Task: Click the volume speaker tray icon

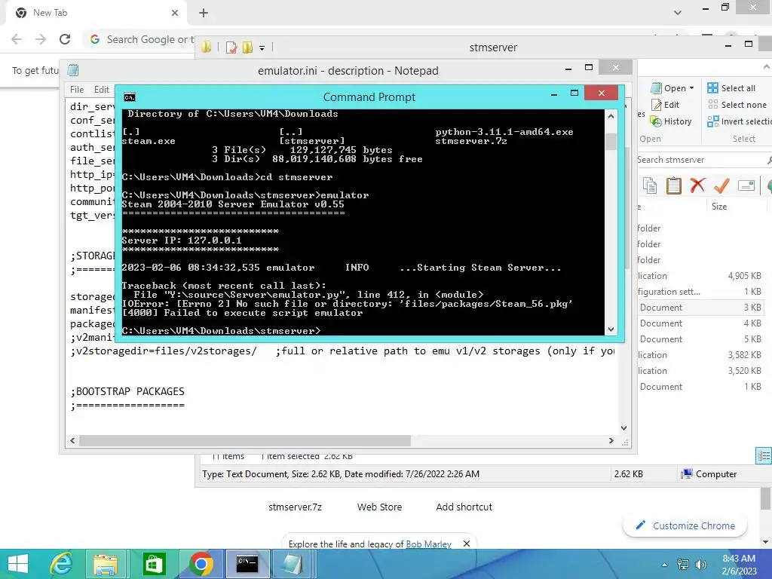Action: 700,564
